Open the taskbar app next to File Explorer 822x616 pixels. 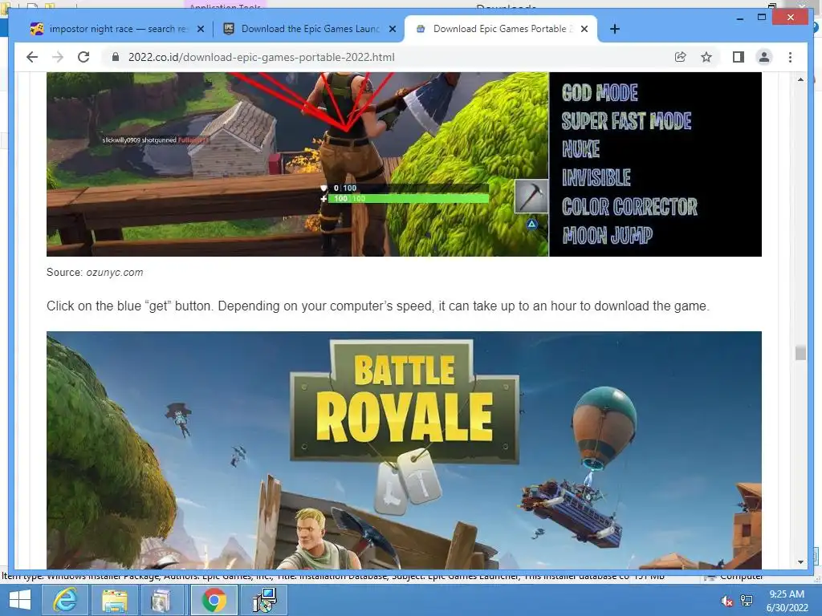click(162, 600)
